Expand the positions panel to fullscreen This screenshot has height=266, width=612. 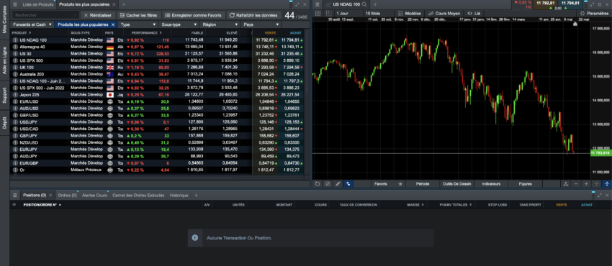click(599, 195)
